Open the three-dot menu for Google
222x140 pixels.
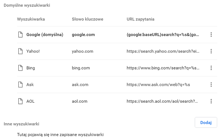[x=211, y=34]
